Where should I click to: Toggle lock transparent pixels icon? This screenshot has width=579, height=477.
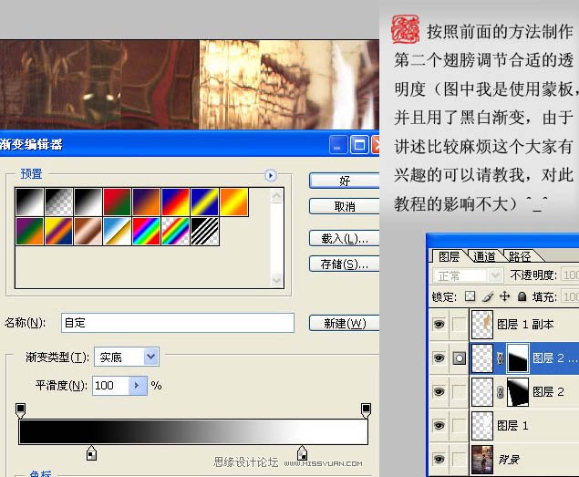(x=470, y=296)
